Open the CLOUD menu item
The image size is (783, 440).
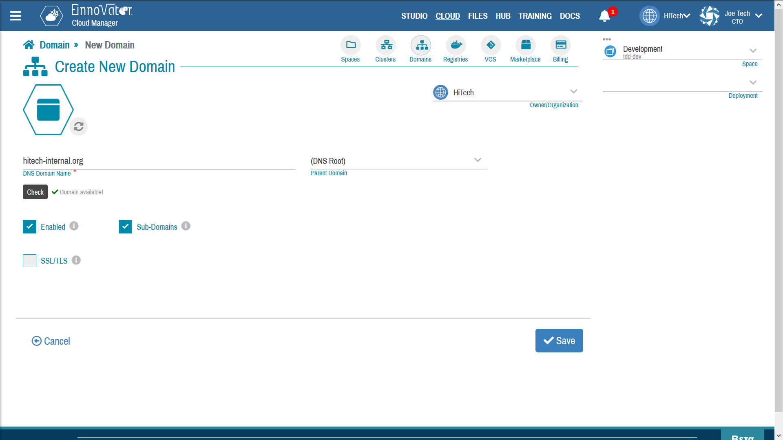pyautogui.click(x=447, y=16)
